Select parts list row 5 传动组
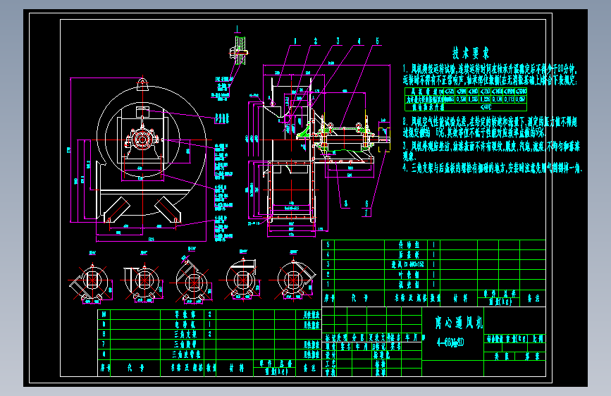The image size is (611, 396). pyautogui.click(x=433, y=245)
